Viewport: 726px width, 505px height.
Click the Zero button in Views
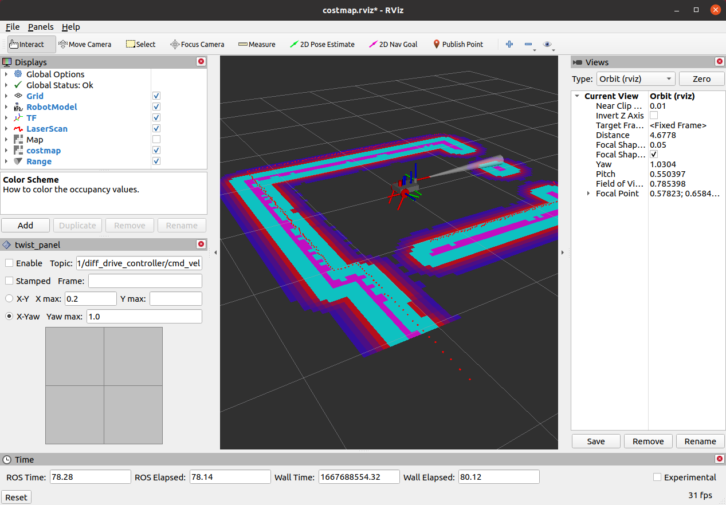pyautogui.click(x=701, y=78)
